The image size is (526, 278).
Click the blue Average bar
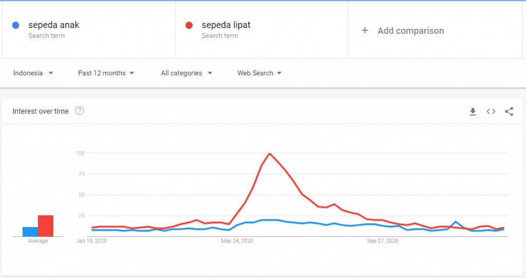(30, 231)
